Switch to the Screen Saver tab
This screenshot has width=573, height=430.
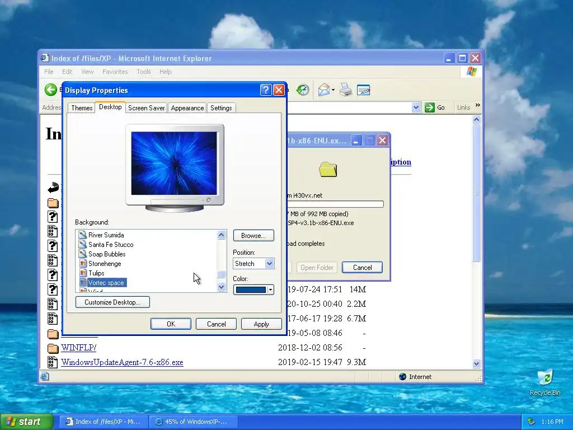tap(146, 108)
